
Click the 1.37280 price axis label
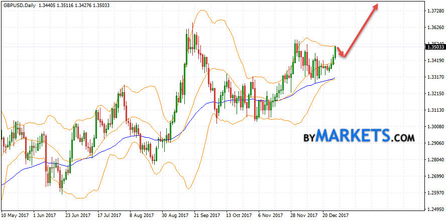coord(433,11)
